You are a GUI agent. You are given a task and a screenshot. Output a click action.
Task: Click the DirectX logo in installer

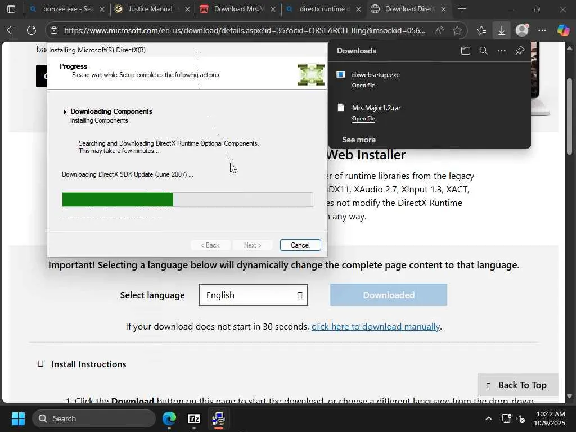pyautogui.click(x=310, y=75)
